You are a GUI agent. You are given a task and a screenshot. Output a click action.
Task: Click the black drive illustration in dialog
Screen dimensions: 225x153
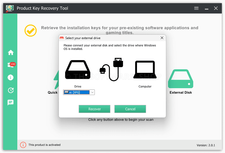point(78,70)
